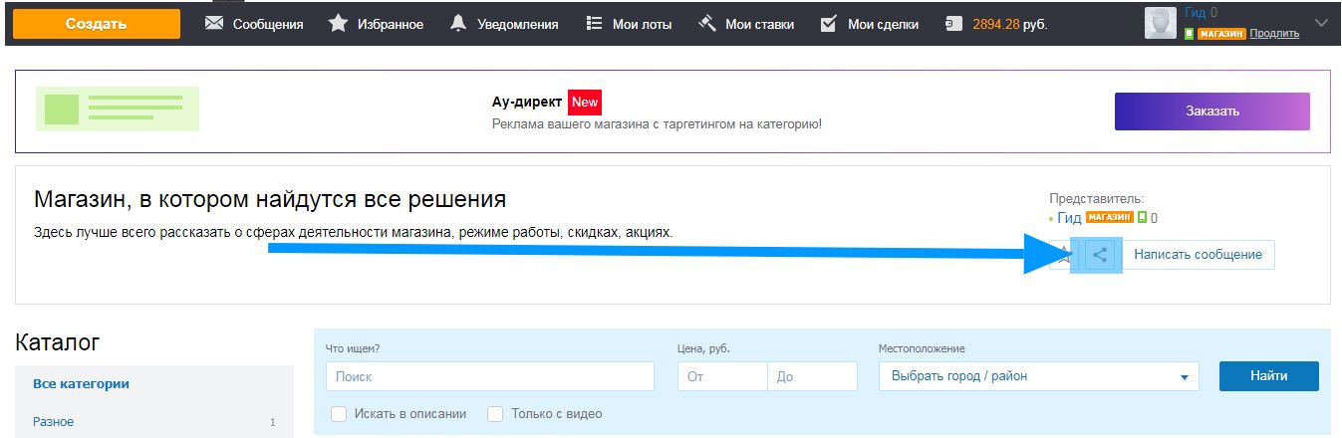The width and height of the screenshot is (1342, 438).
Task: Open the Разное category
Action: pyautogui.click(x=53, y=422)
